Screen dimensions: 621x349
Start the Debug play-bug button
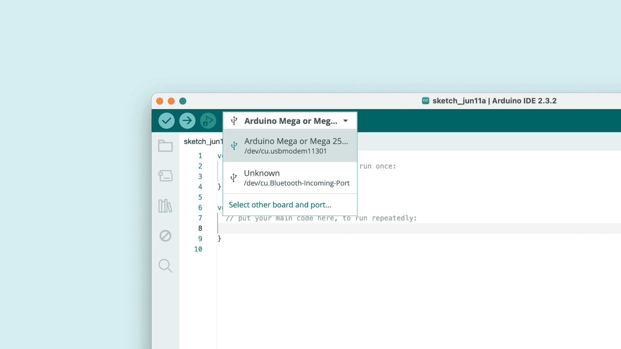pos(208,121)
